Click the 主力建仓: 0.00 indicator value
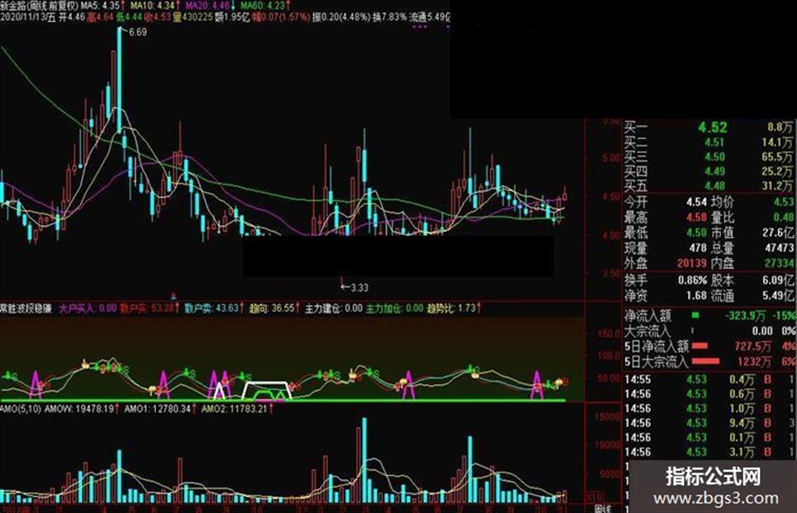Image resolution: width=797 pixels, height=513 pixels. point(333,308)
